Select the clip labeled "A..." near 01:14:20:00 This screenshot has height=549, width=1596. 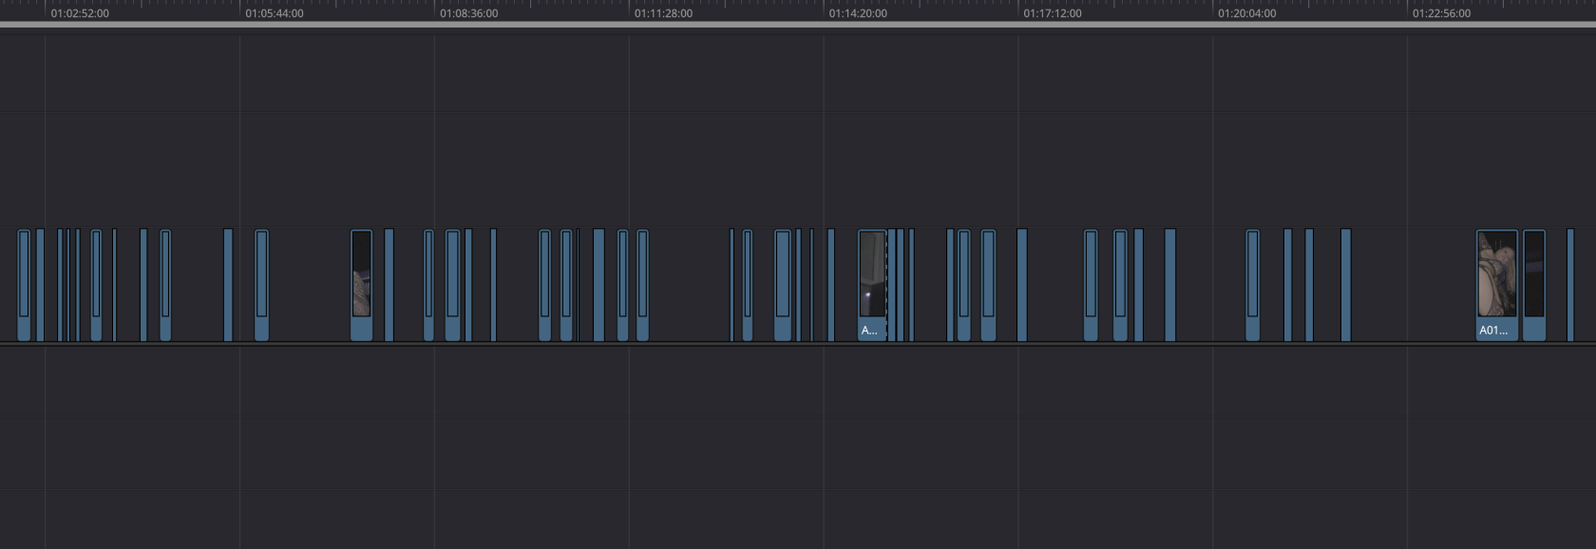872,285
